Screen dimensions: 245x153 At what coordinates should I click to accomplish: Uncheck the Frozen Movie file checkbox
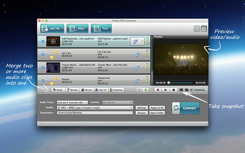pos(43,68)
